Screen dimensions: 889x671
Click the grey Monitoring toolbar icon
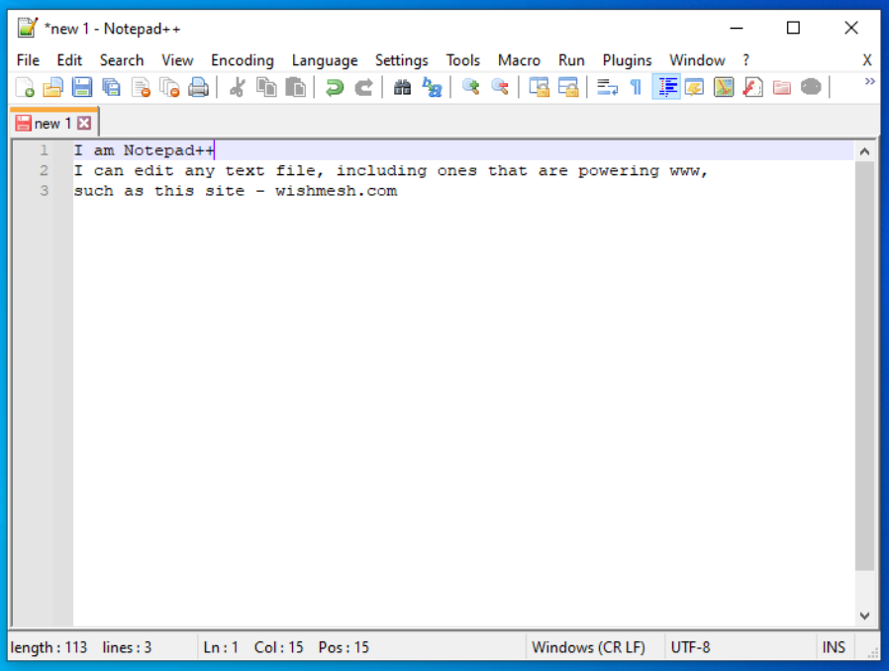(x=811, y=87)
